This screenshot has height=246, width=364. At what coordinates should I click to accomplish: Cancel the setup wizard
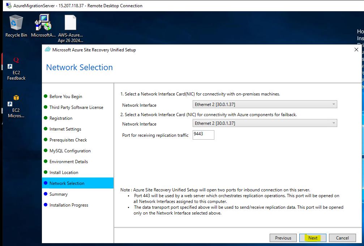click(342, 238)
